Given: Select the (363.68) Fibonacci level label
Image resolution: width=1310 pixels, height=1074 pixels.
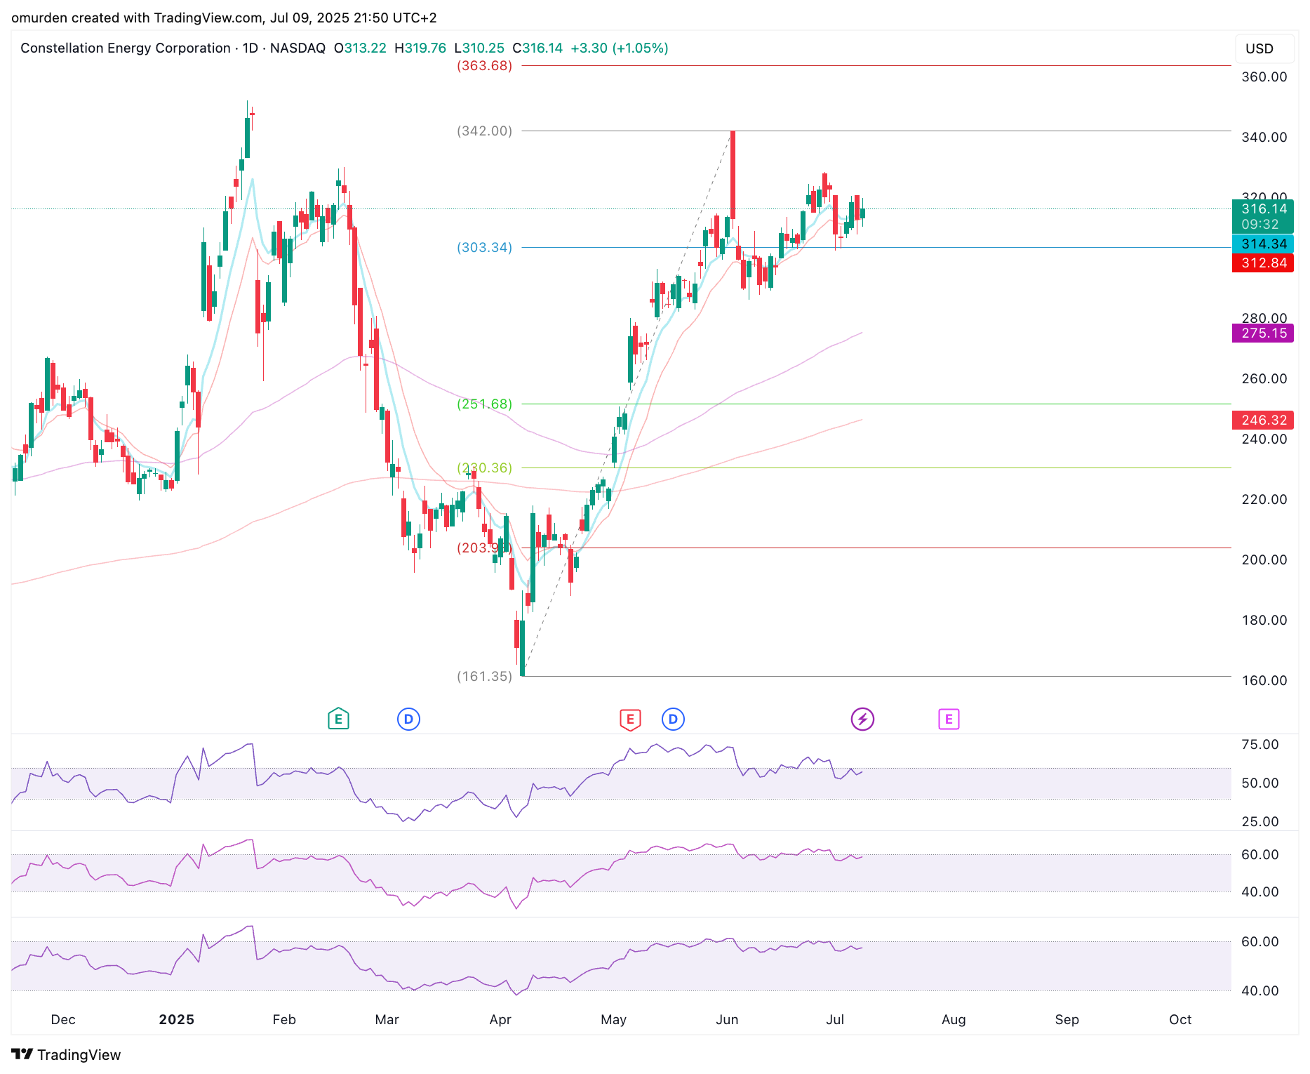Looking at the screenshot, I should 484,65.
